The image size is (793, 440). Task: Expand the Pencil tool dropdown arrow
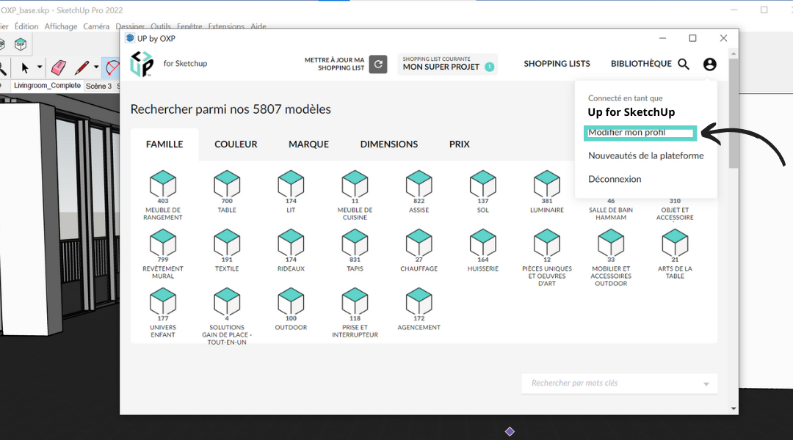click(x=96, y=67)
